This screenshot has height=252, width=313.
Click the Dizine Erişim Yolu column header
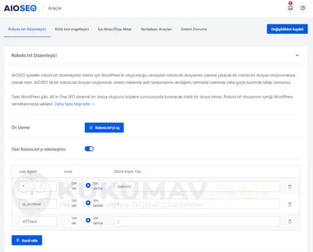point(128,171)
